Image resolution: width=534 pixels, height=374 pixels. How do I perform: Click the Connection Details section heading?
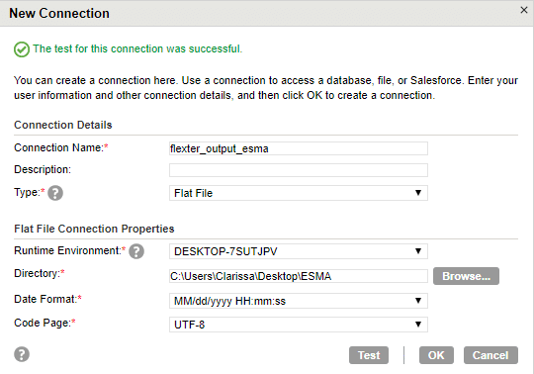point(63,125)
